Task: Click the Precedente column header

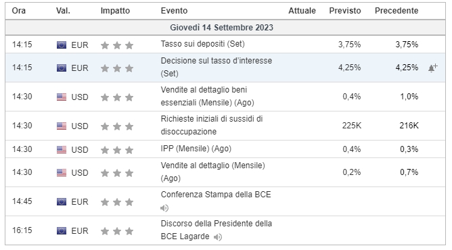Action: 397,11
